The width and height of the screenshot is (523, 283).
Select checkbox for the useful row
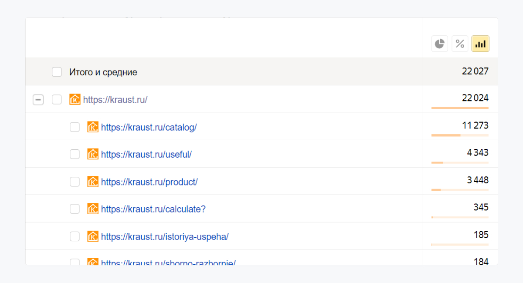75,154
